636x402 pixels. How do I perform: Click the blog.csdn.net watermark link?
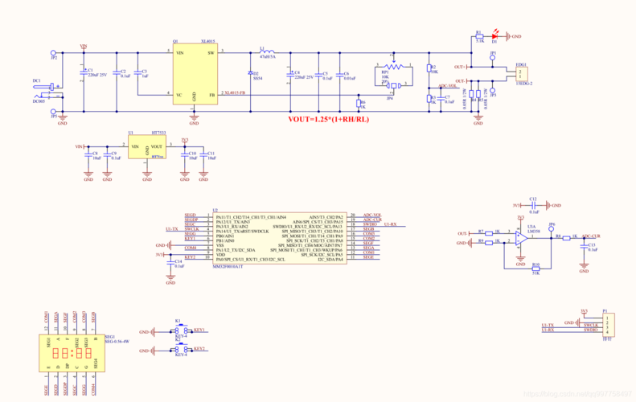point(577,393)
